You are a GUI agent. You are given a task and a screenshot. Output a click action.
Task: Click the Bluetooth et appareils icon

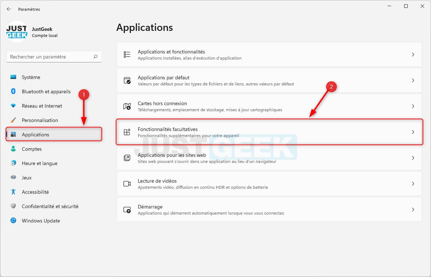pyautogui.click(x=13, y=91)
